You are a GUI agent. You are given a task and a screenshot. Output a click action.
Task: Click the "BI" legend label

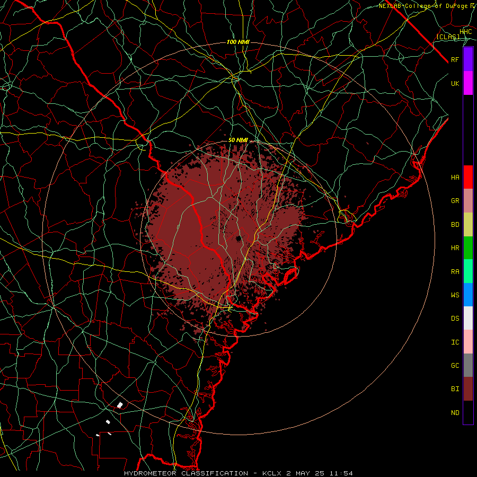(455, 389)
